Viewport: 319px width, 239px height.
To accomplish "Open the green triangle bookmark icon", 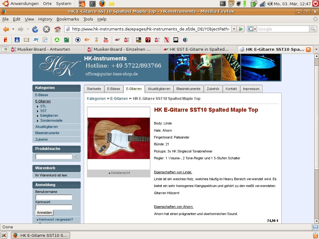I will [57, 40].
